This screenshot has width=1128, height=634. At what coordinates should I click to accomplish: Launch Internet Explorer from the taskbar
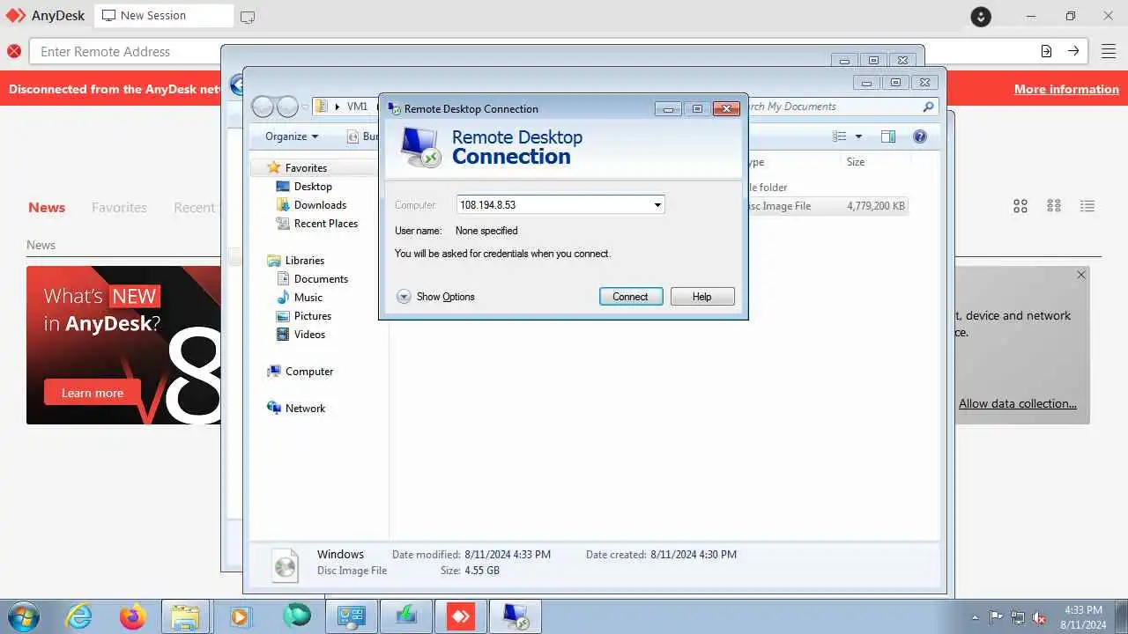click(79, 616)
